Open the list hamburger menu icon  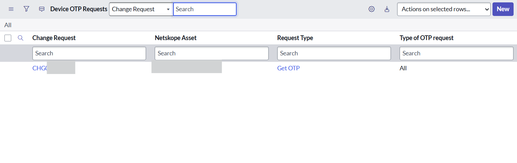11,9
